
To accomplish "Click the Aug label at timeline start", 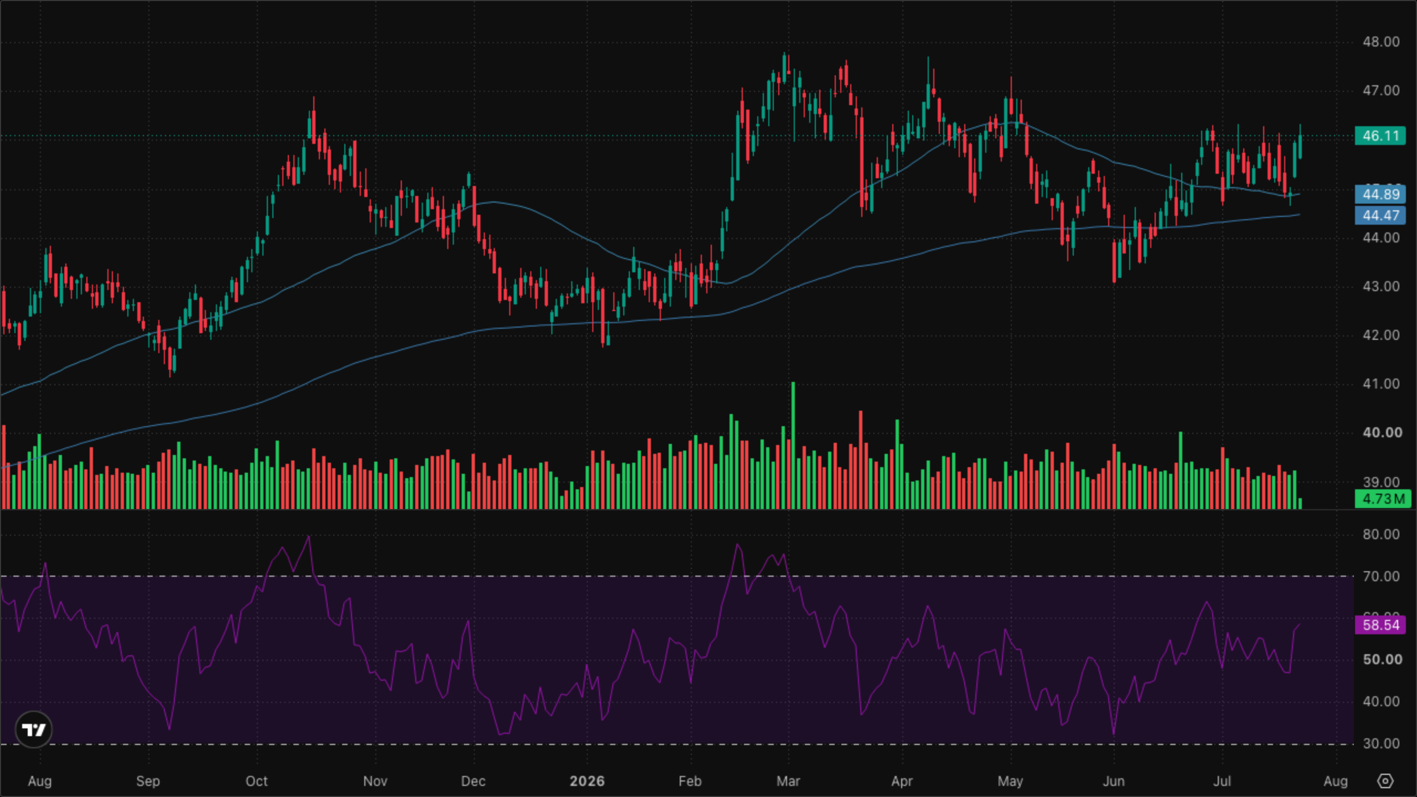I will 40,781.
